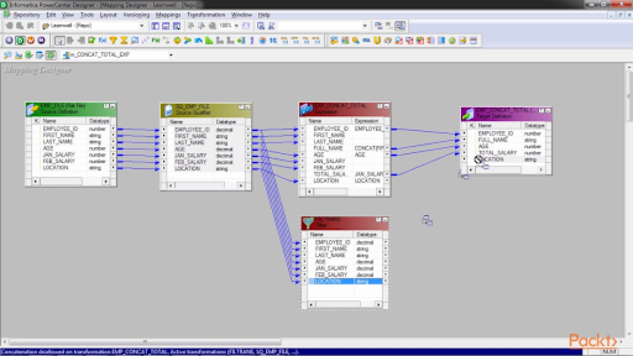The width and height of the screenshot is (633, 356).
Task: Toggle the green D designer tool button
Action: (19, 40)
